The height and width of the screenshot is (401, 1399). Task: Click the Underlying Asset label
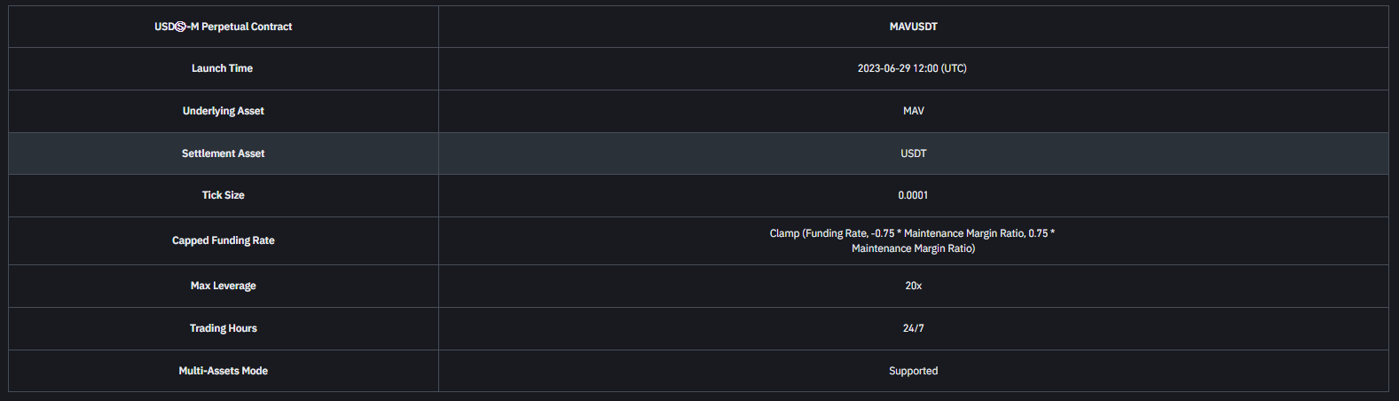point(224,111)
